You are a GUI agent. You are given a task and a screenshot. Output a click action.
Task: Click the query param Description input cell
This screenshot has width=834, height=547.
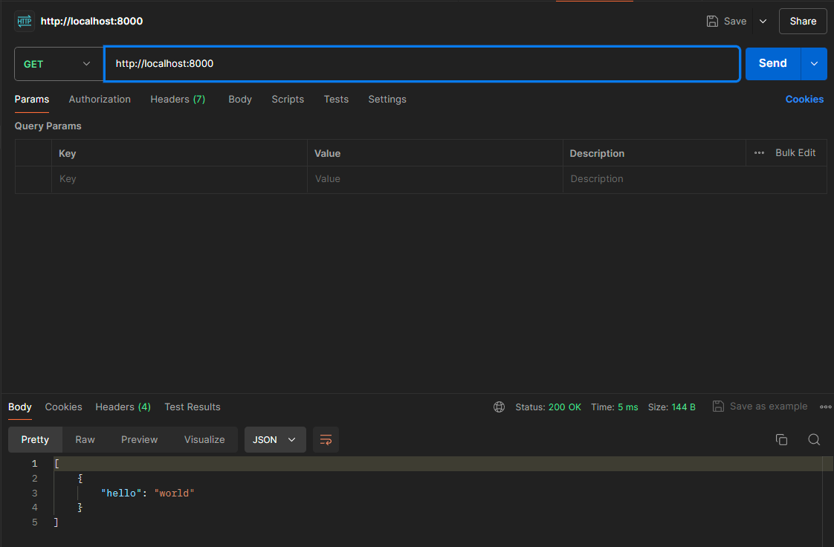[x=695, y=179]
